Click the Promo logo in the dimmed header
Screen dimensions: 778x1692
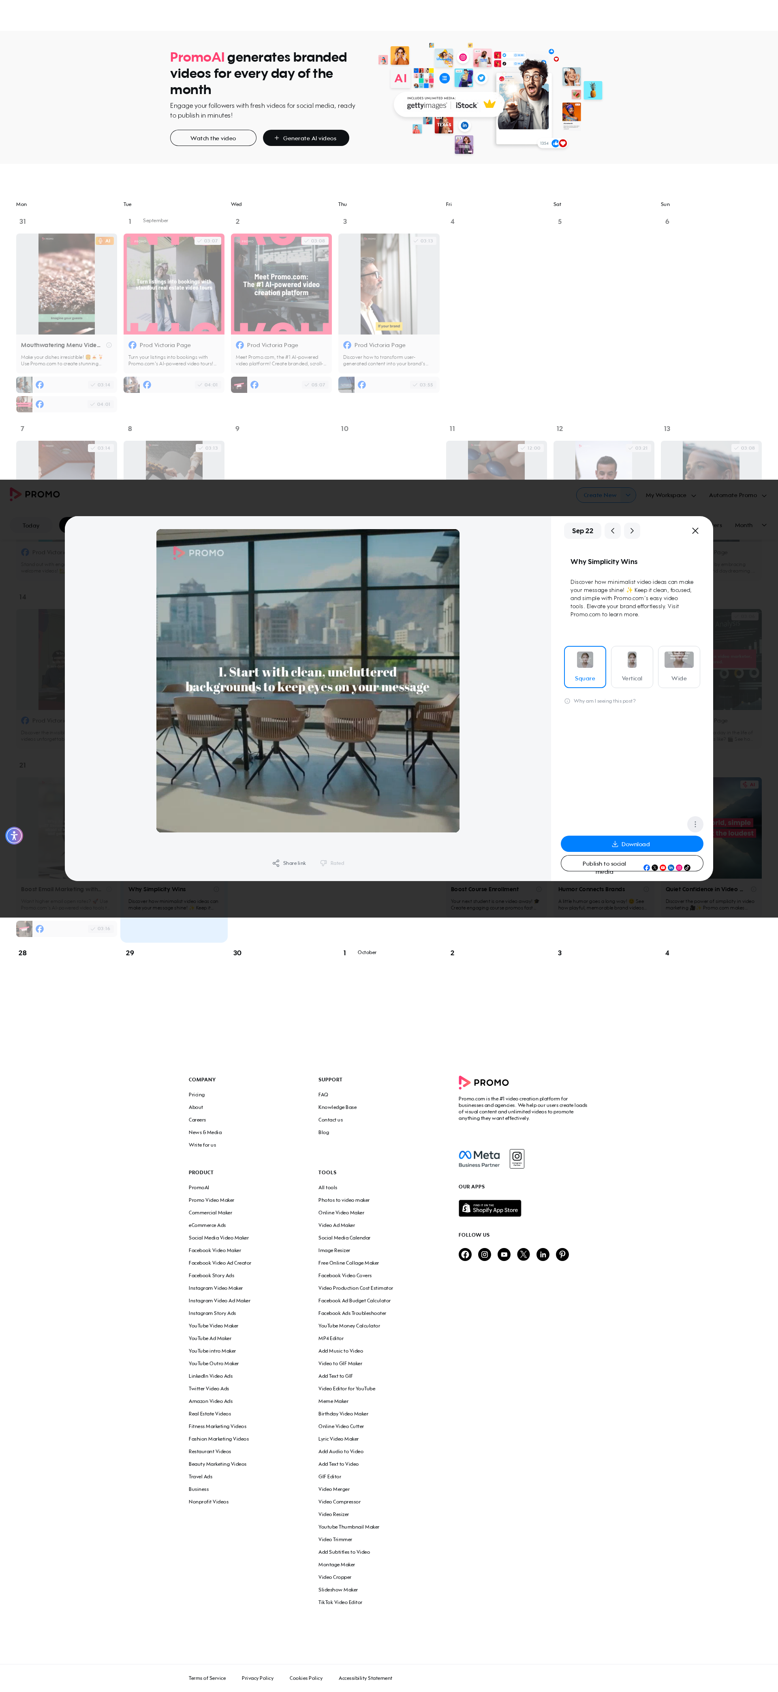(x=35, y=494)
